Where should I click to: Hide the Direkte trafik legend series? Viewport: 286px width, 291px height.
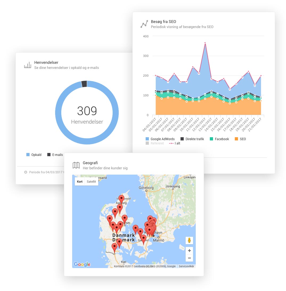tap(192, 139)
